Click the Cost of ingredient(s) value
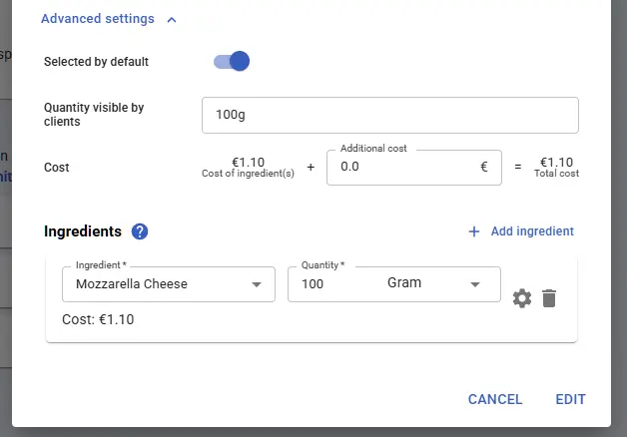 (248, 163)
